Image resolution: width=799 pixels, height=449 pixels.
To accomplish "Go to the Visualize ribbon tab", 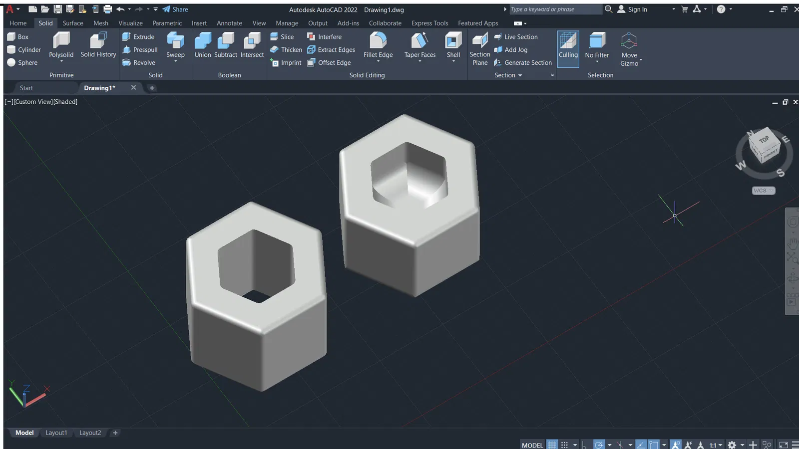I will click(x=130, y=23).
